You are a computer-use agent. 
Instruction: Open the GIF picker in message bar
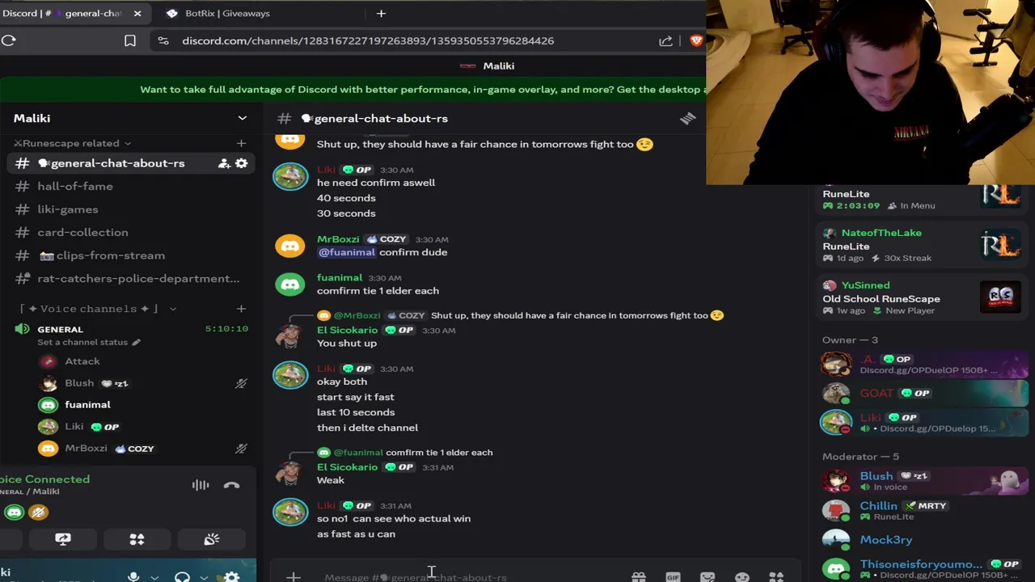tap(673, 577)
